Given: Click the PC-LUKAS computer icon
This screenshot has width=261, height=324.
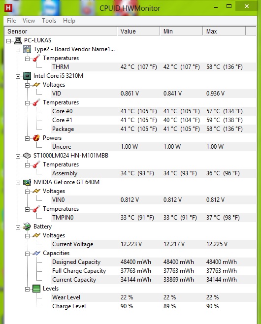Looking at the screenshot, I should tap(18, 40).
